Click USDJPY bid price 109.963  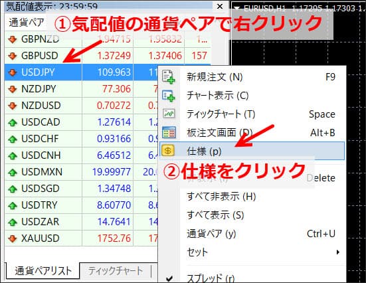click(x=114, y=72)
